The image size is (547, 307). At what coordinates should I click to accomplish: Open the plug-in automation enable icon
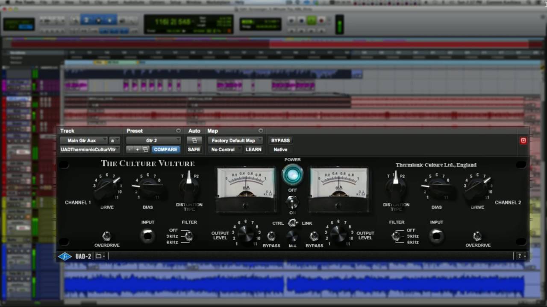pyautogui.click(x=194, y=140)
